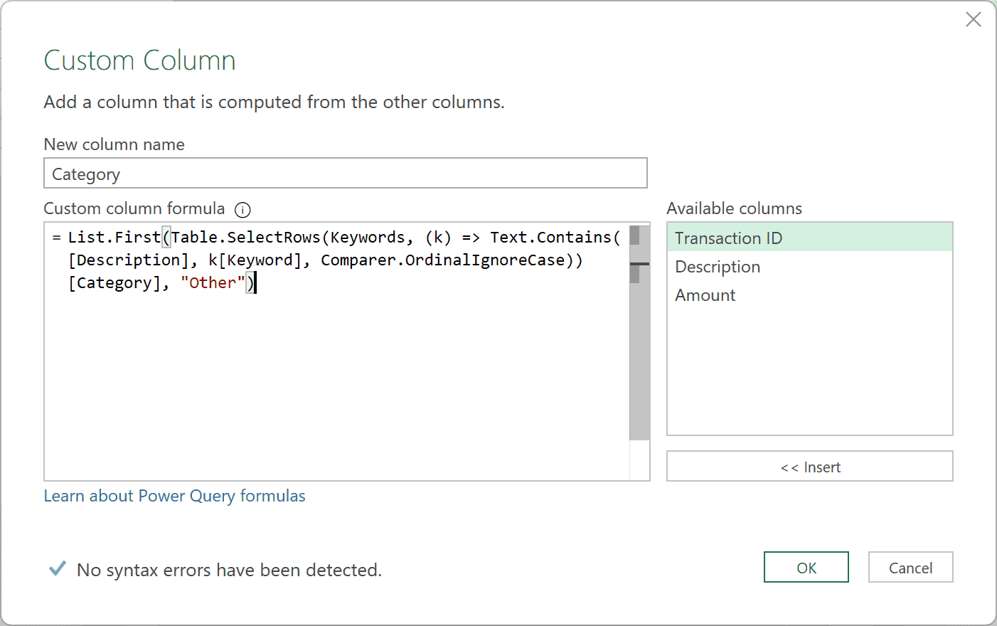Click the formula info icon
The height and width of the screenshot is (626, 997).
242,209
